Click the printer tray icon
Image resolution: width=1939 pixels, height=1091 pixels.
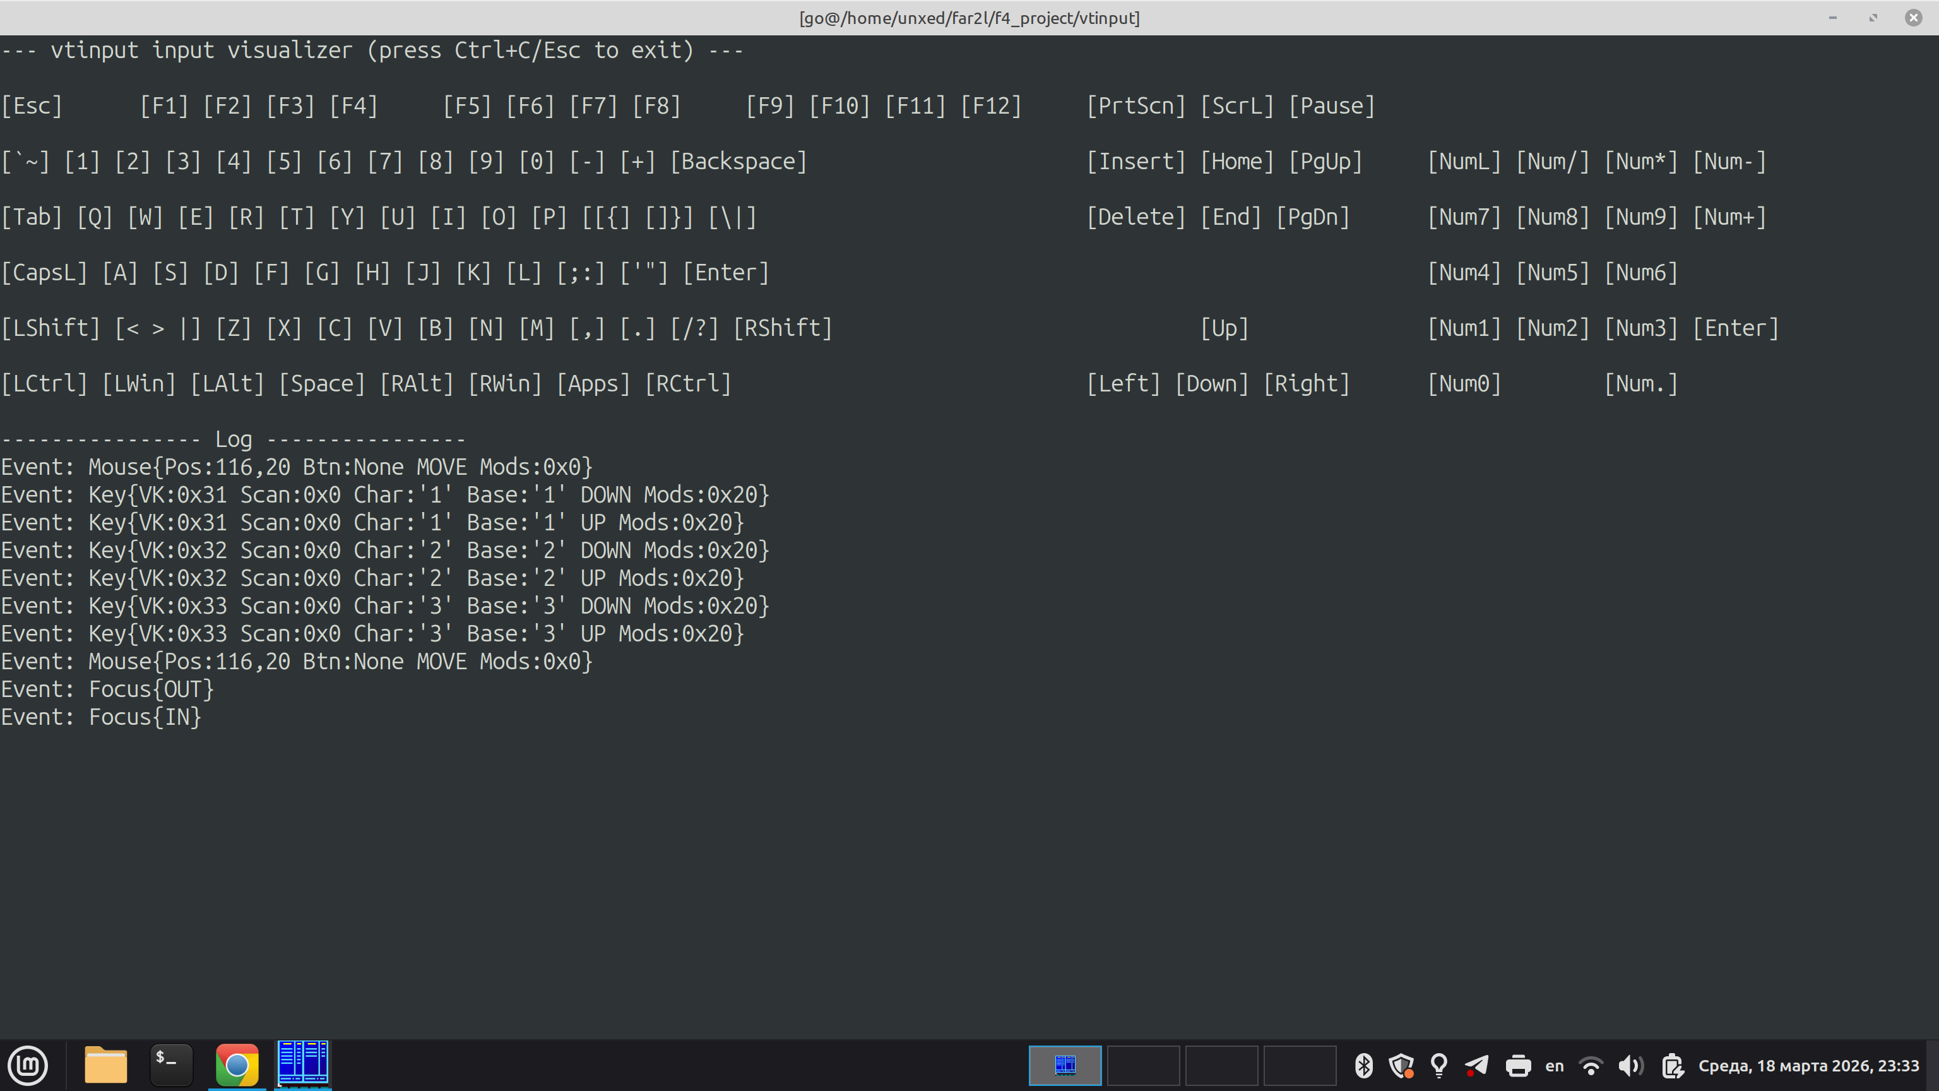1518,1065
